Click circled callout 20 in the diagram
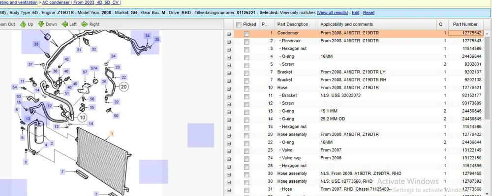 coord(124,87)
